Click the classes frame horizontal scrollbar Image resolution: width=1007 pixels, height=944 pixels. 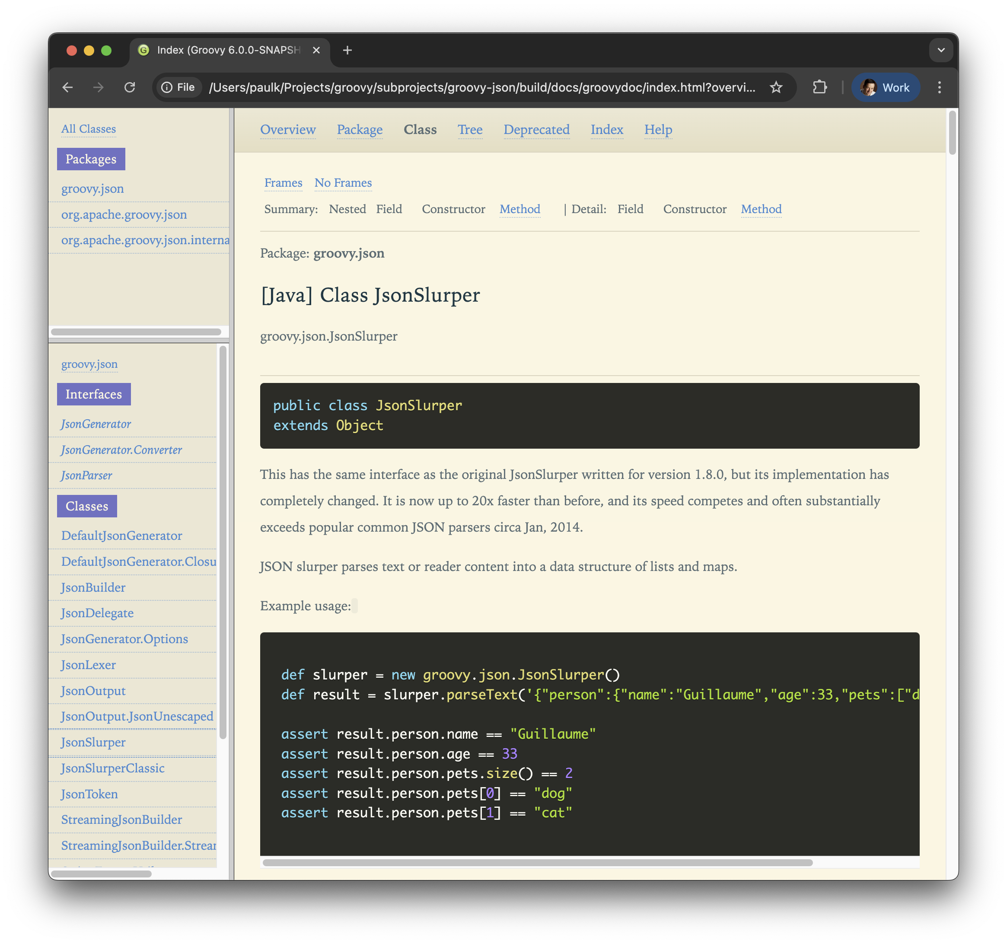pyautogui.click(x=101, y=873)
